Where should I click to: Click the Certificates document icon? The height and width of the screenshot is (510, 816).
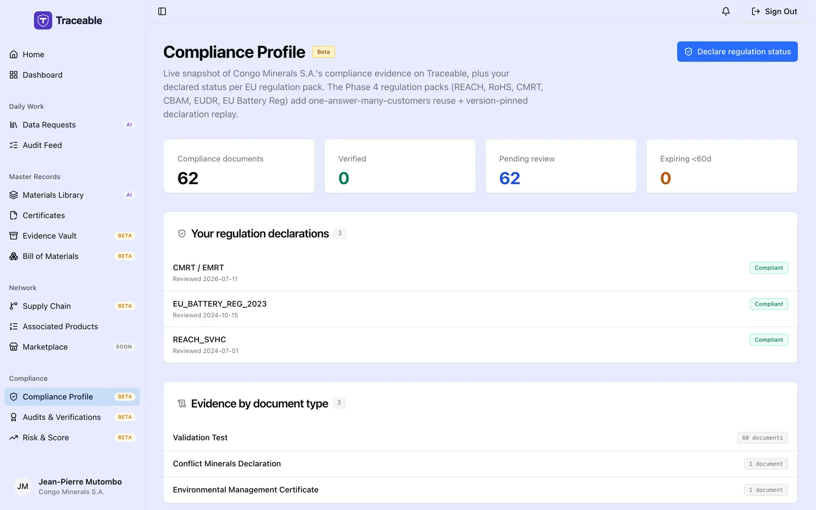coord(14,215)
